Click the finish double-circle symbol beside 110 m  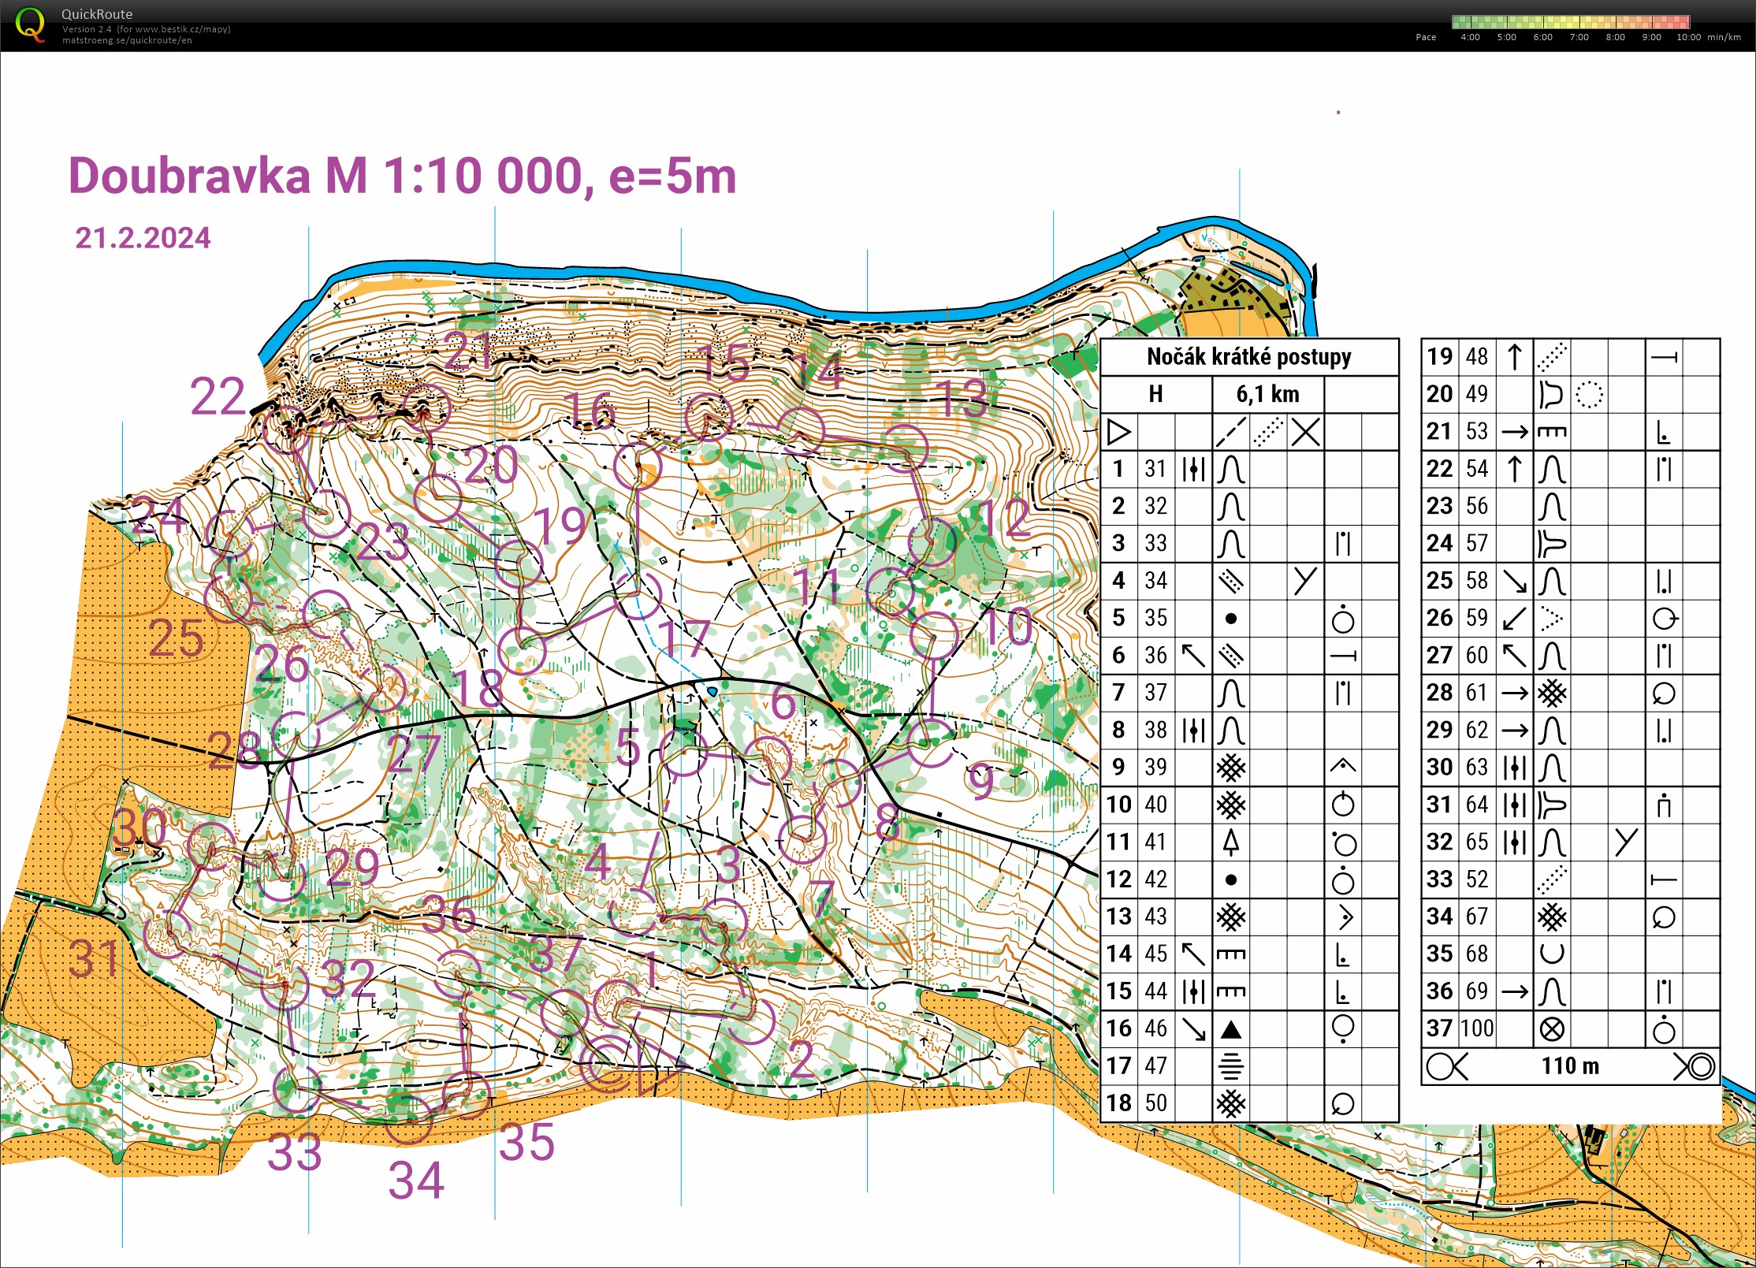coord(1699,1066)
